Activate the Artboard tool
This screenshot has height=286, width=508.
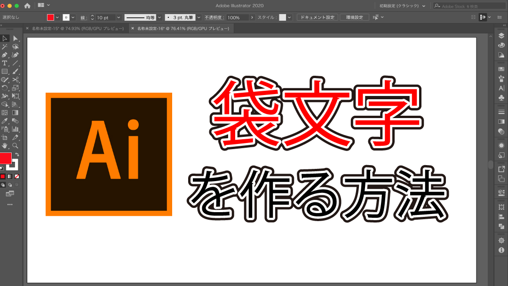click(5, 137)
